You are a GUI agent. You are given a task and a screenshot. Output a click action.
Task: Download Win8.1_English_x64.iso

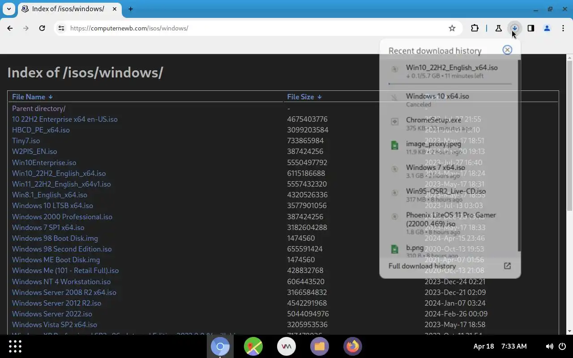pyautogui.click(x=50, y=195)
